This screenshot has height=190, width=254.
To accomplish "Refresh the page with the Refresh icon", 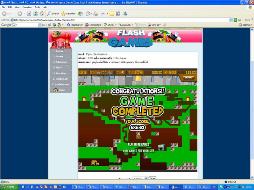I will 35,13.
